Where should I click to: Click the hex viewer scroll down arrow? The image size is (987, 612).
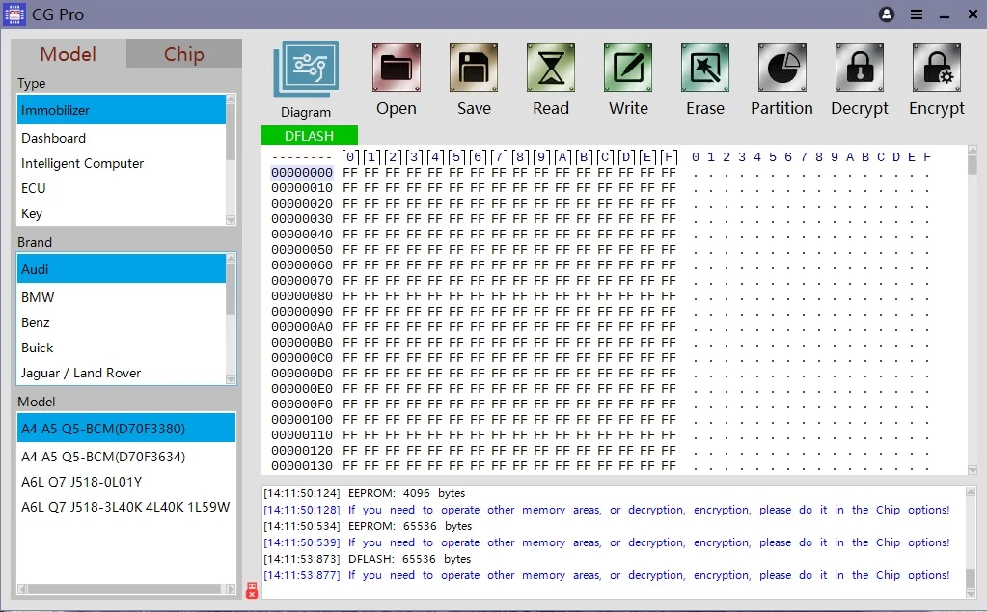(973, 470)
